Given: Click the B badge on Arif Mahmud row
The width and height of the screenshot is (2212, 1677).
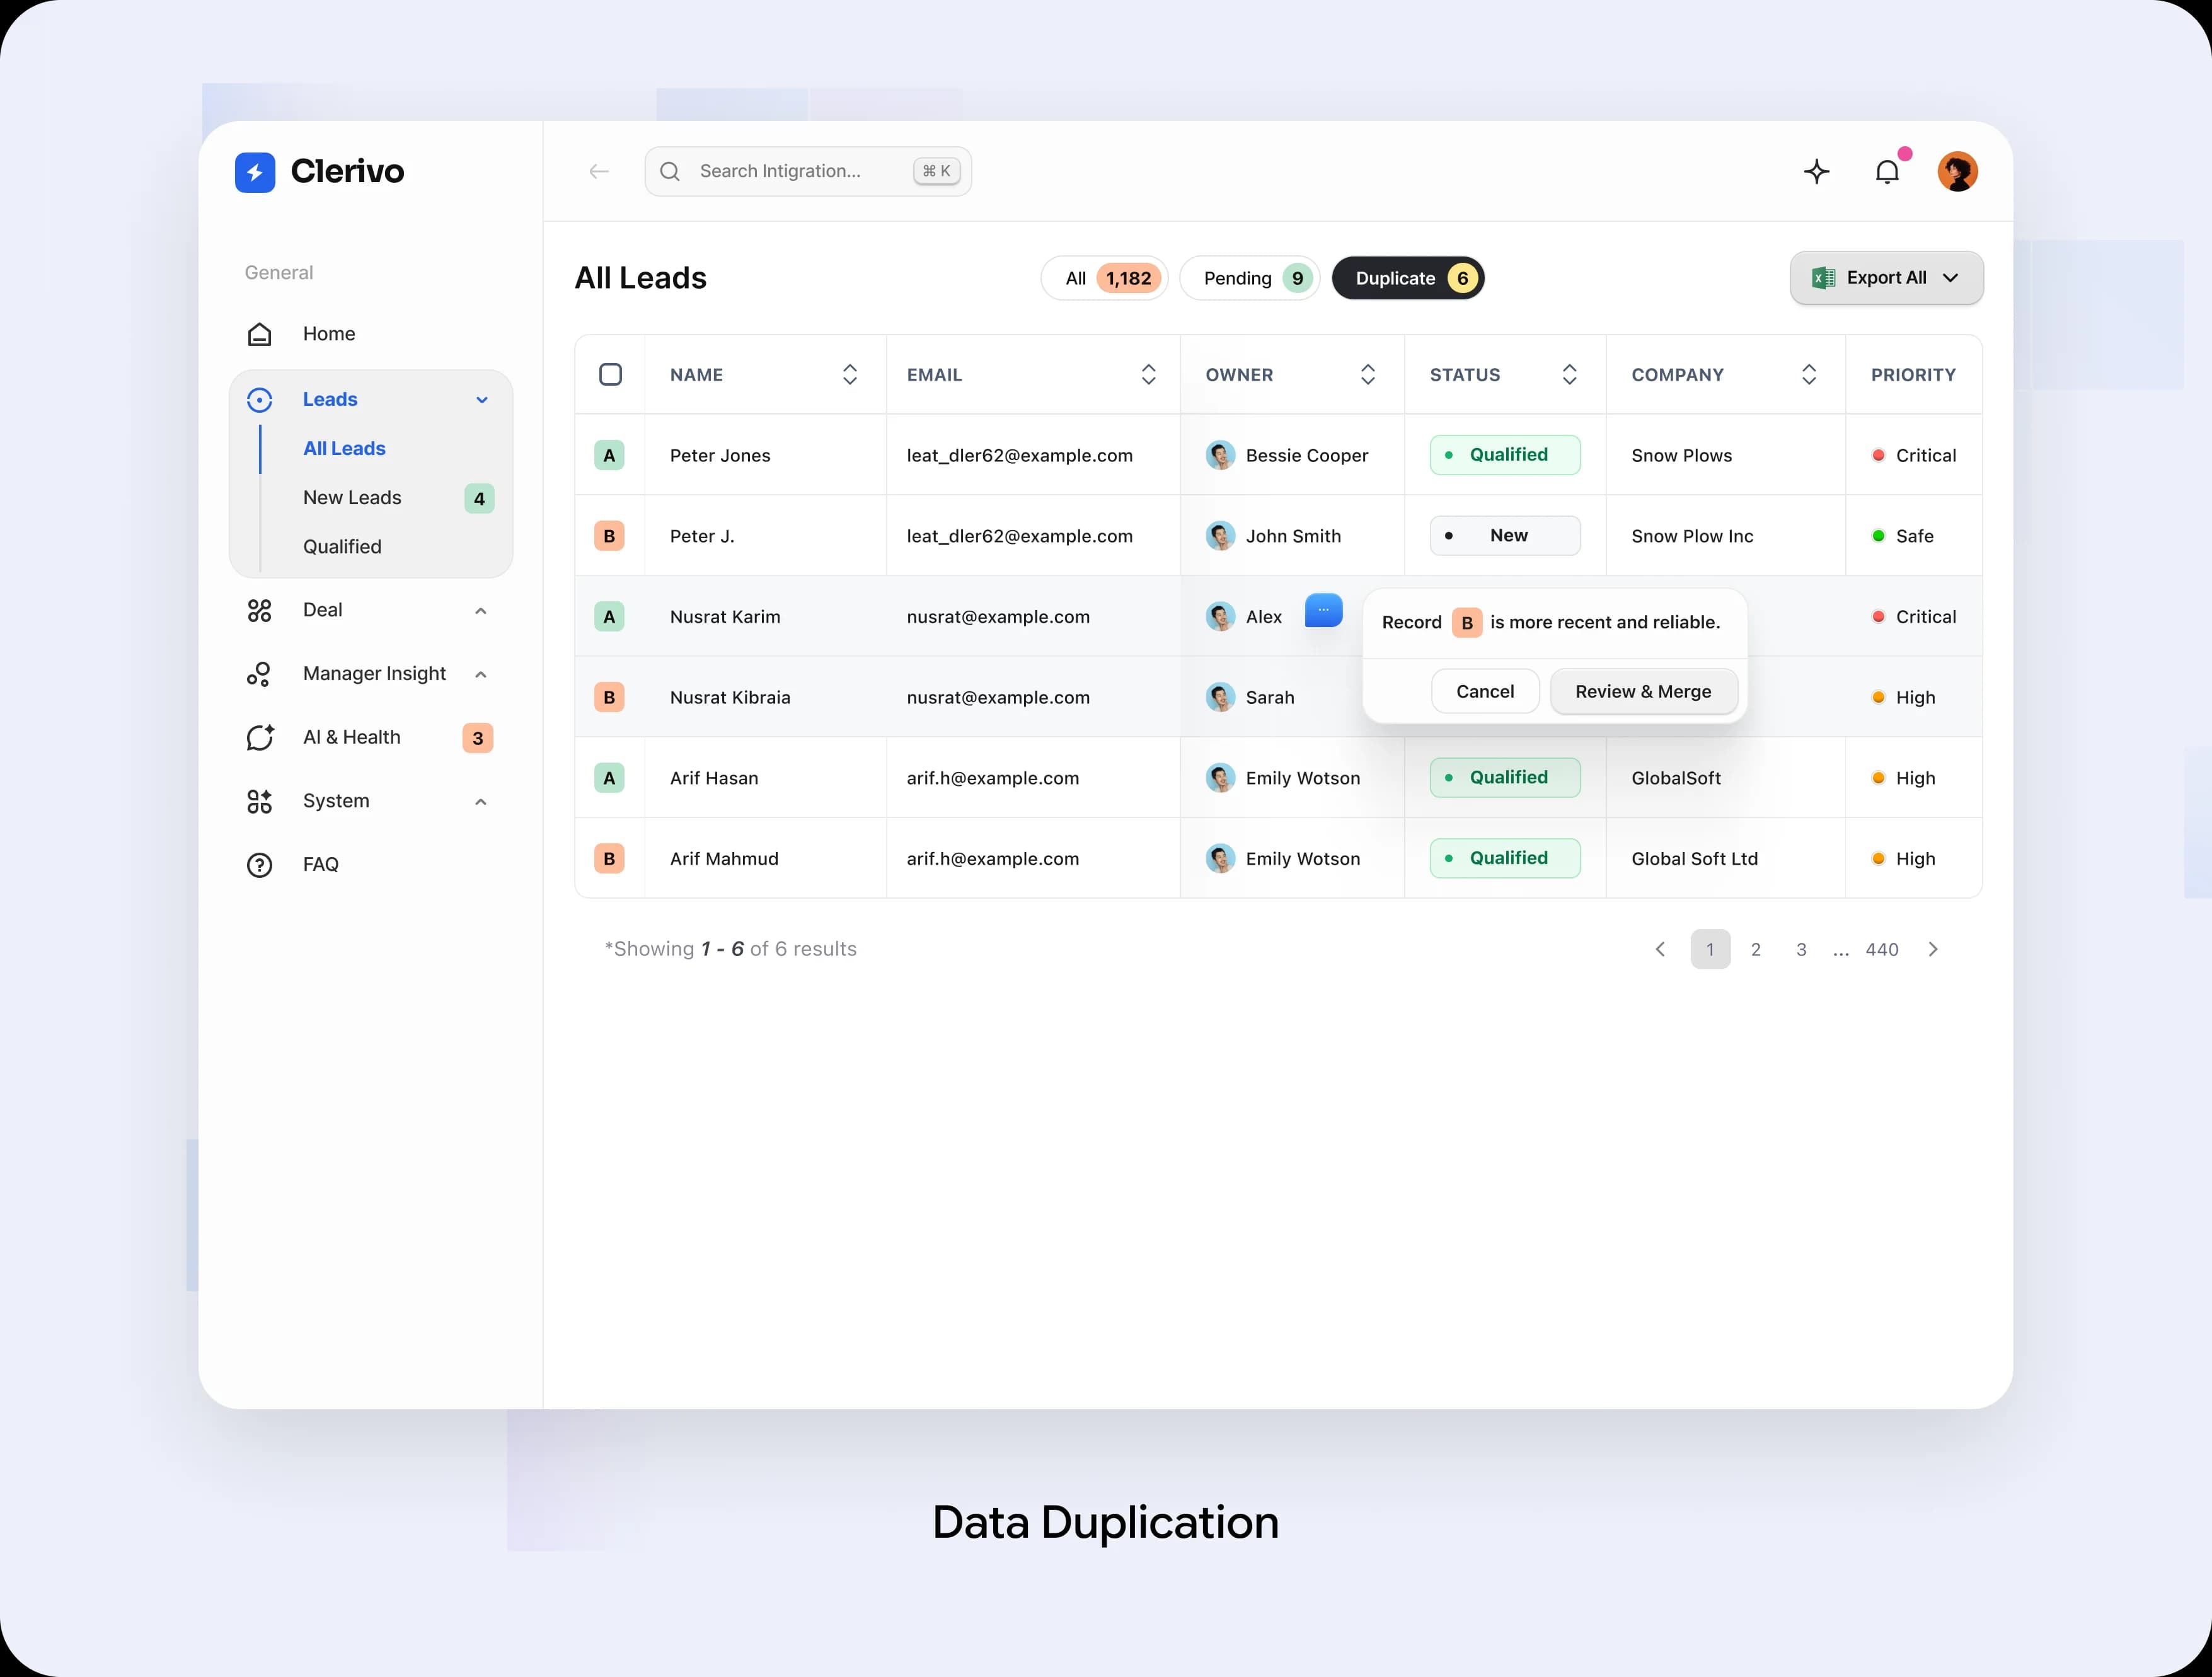Looking at the screenshot, I should 609,858.
